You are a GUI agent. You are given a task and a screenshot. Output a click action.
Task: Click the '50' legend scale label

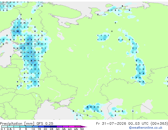[82, 129]
